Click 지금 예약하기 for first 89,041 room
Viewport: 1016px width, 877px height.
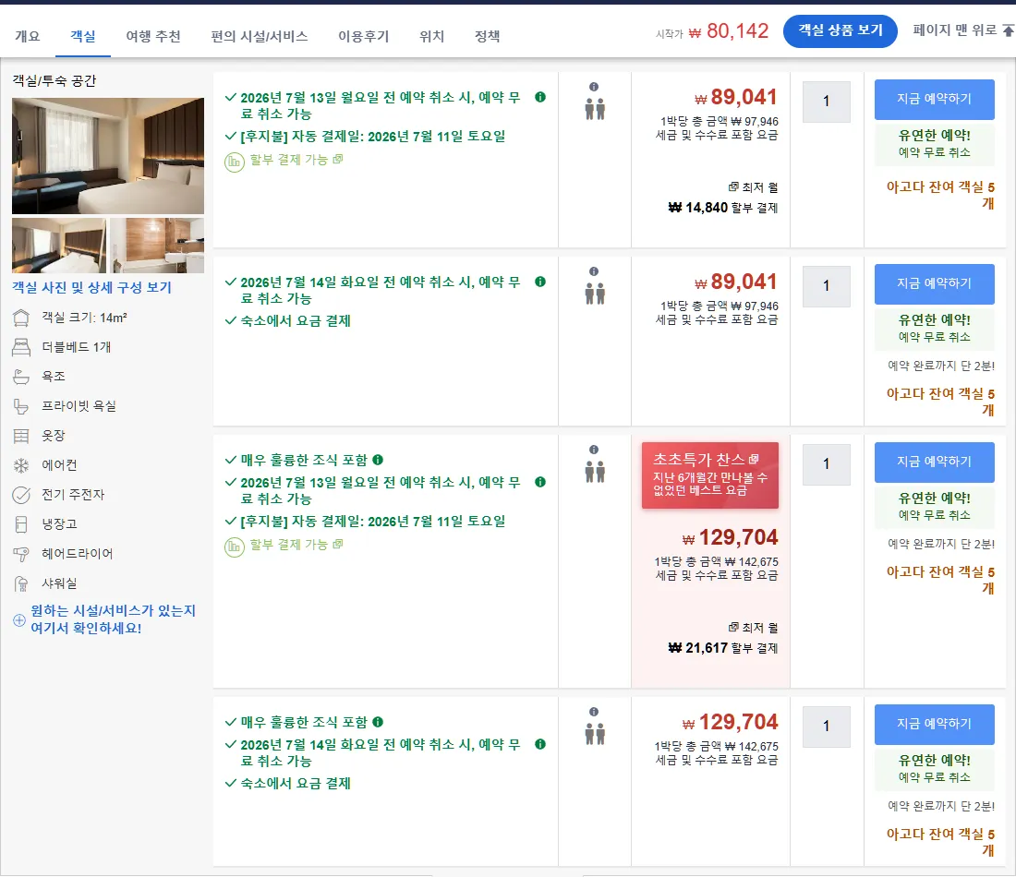934,99
